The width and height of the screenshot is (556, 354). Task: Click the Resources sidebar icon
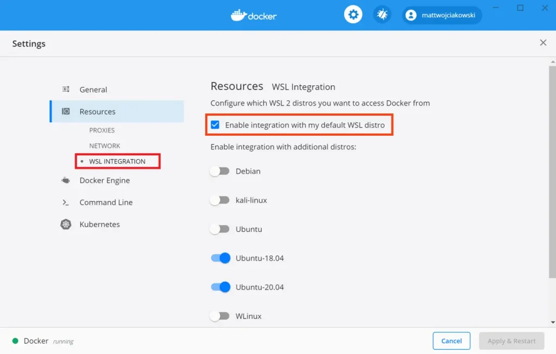(x=66, y=111)
